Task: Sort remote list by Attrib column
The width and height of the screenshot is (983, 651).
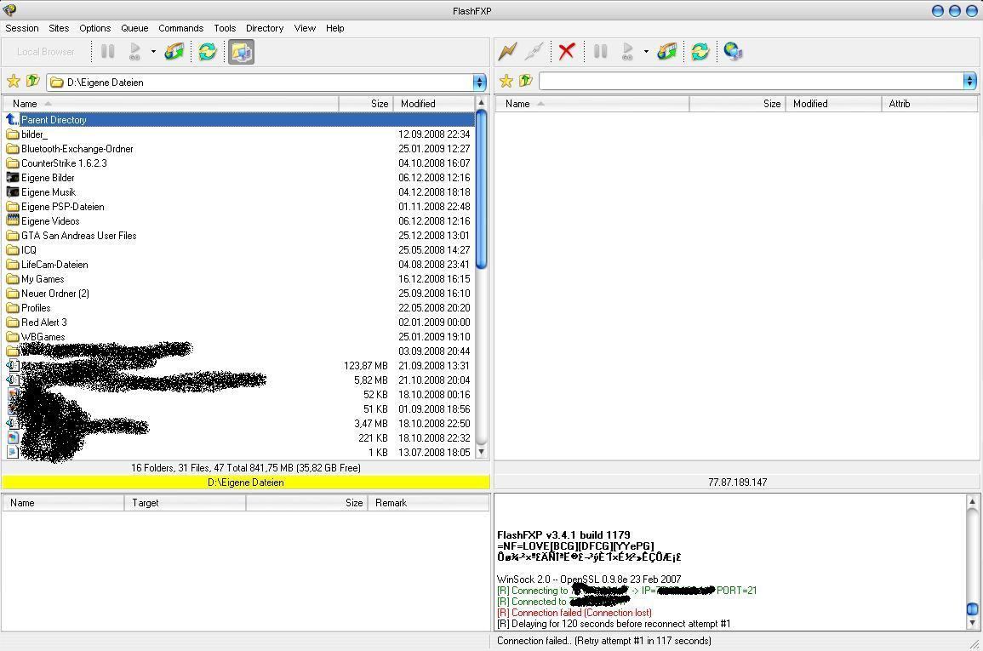Action: pyautogui.click(x=929, y=103)
